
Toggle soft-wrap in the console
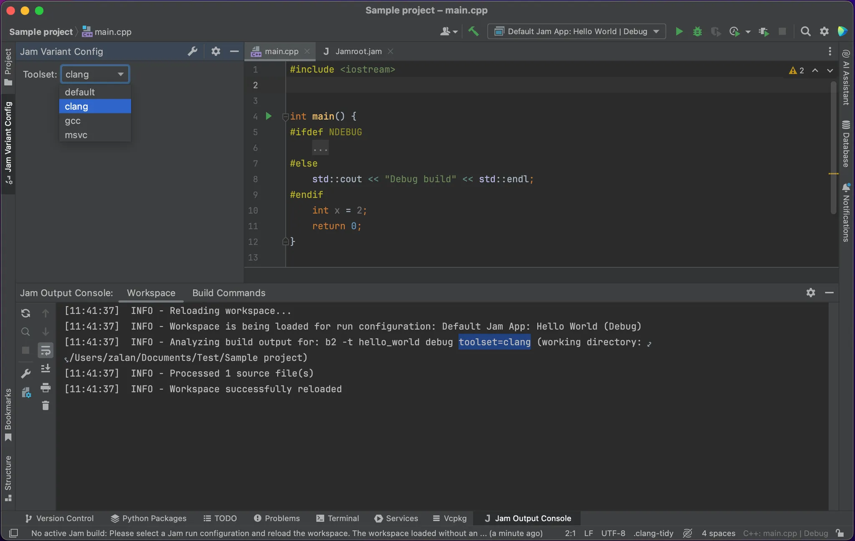(x=46, y=350)
